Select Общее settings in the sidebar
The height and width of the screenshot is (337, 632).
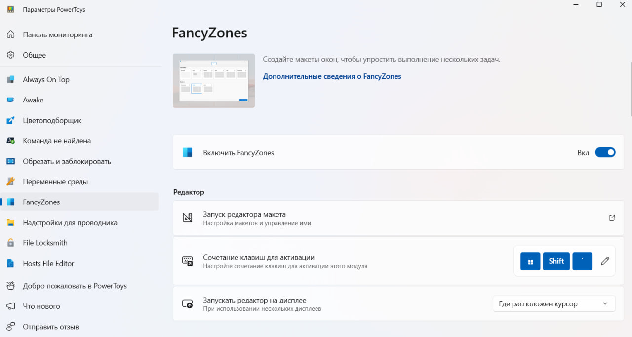[x=35, y=55]
